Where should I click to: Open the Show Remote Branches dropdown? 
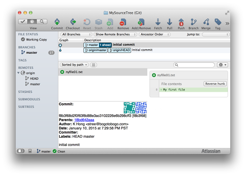click(x=115, y=34)
